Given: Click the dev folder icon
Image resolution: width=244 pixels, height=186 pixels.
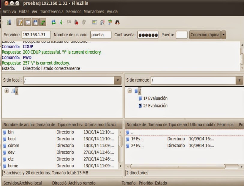Looking at the screenshot, I should (x=5, y=152).
